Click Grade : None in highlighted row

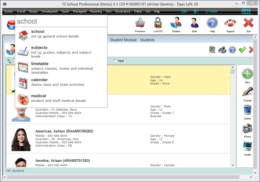160,83
